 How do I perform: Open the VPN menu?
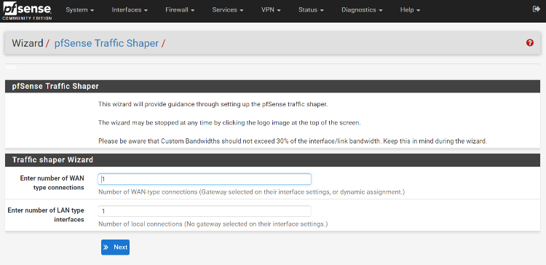pos(271,10)
